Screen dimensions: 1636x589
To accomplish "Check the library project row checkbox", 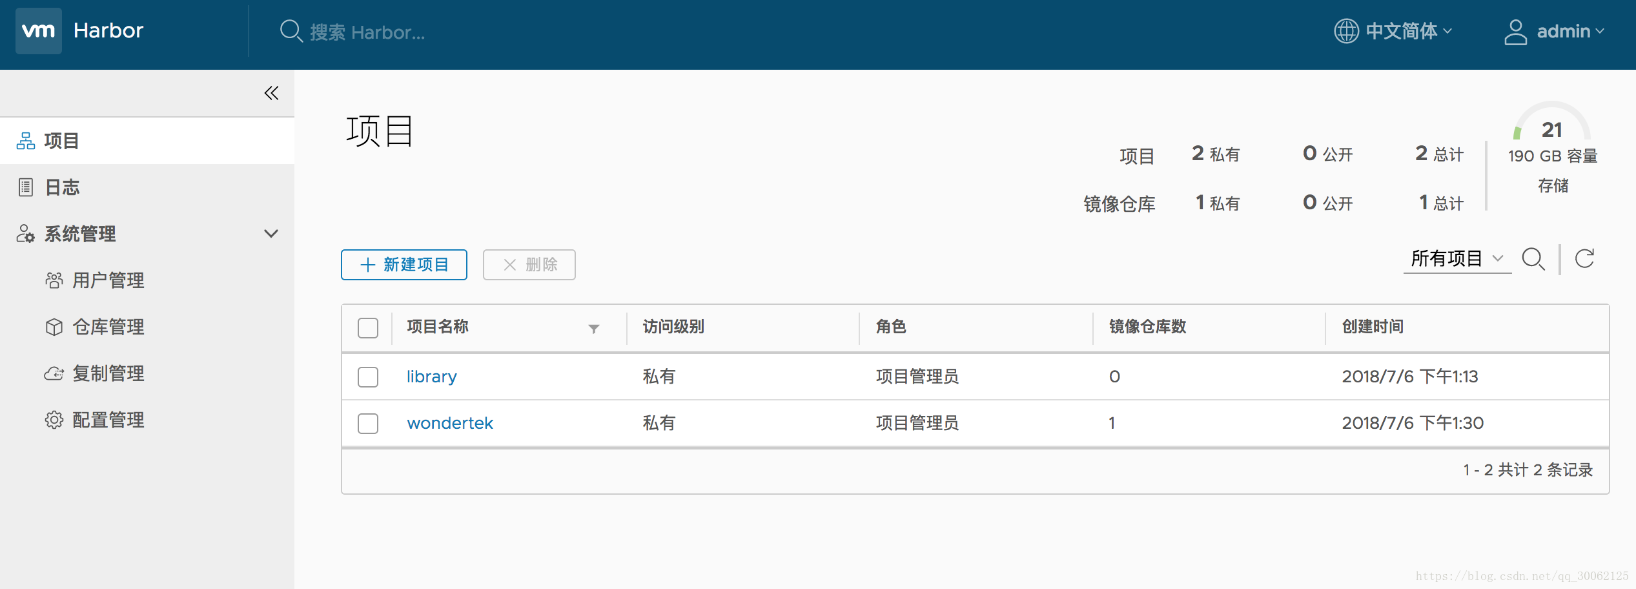I will 368,377.
